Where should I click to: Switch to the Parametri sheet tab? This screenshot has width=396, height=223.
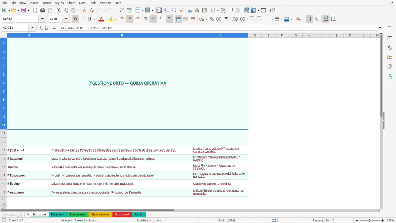[x=57, y=214]
